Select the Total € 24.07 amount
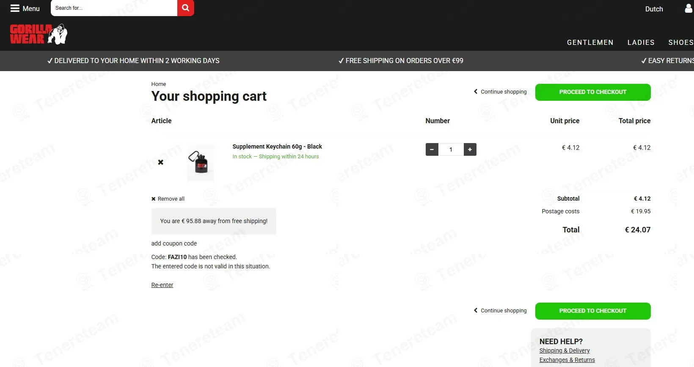Image resolution: width=694 pixels, height=367 pixels. pyautogui.click(x=638, y=230)
